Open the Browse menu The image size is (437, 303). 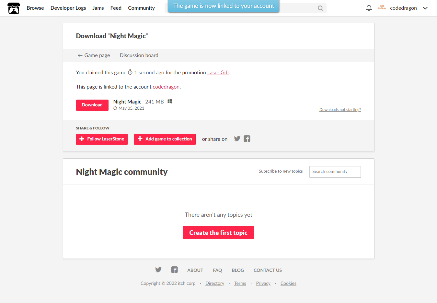click(x=35, y=8)
